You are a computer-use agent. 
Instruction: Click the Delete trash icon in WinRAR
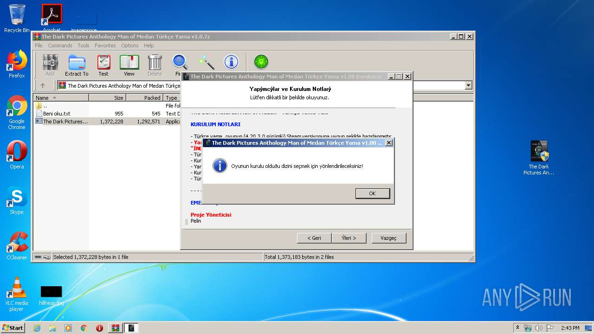pos(155,65)
